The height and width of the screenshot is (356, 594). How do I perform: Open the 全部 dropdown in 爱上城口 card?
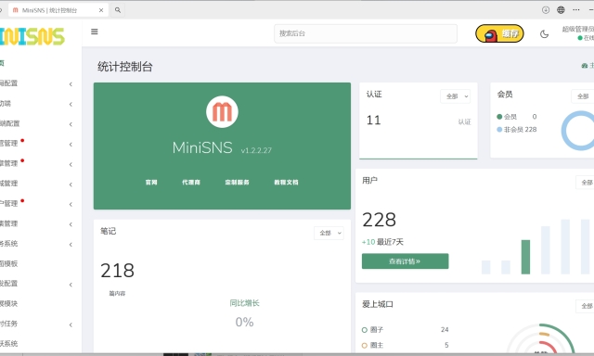[x=586, y=306]
